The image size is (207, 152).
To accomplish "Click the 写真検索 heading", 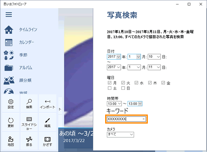I will tap(122, 15).
